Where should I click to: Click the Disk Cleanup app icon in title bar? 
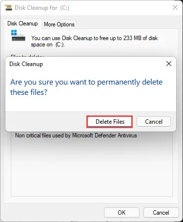(8, 8)
